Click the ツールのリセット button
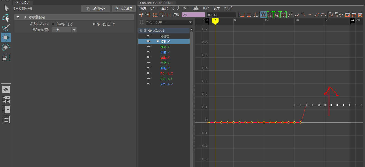This screenshot has width=365, height=167. tap(96, 9)
